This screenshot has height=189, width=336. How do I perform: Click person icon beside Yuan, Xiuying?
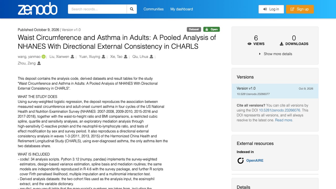tap(103, 56)
